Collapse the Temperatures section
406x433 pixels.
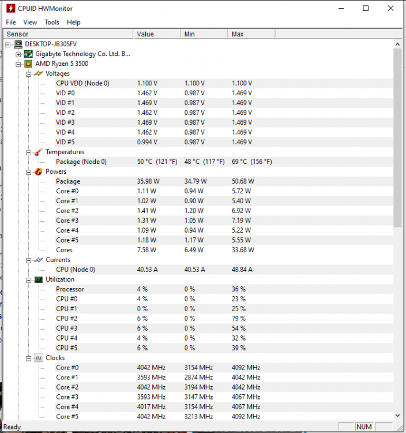coord(28,152)
